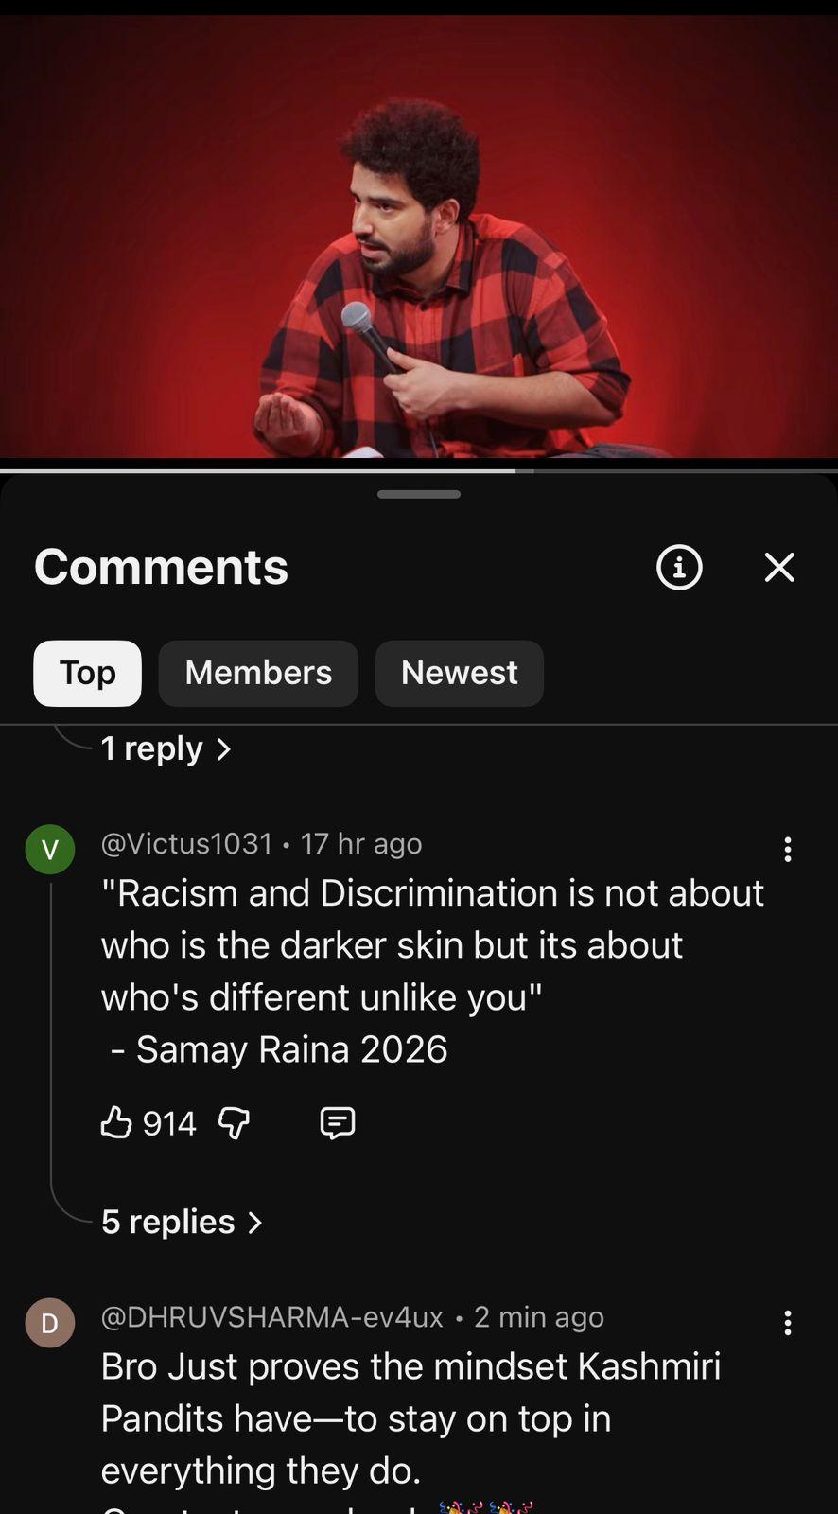Tap DHRUVSHARMA's profile avatar

[x=50, y=1322]
